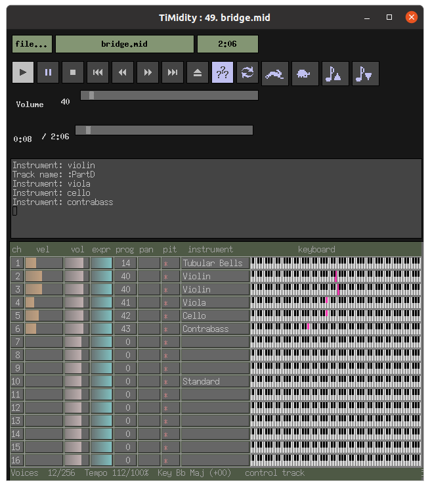Select channel 6 number cell

[17, 329]
